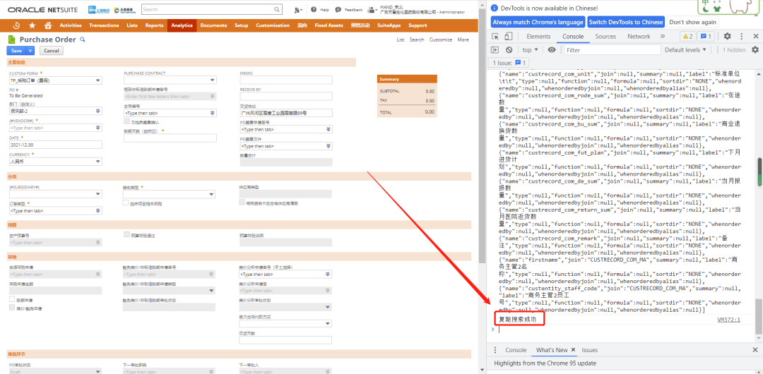Click the DATE input field
763x374 pixels.
tap(56, 145)
